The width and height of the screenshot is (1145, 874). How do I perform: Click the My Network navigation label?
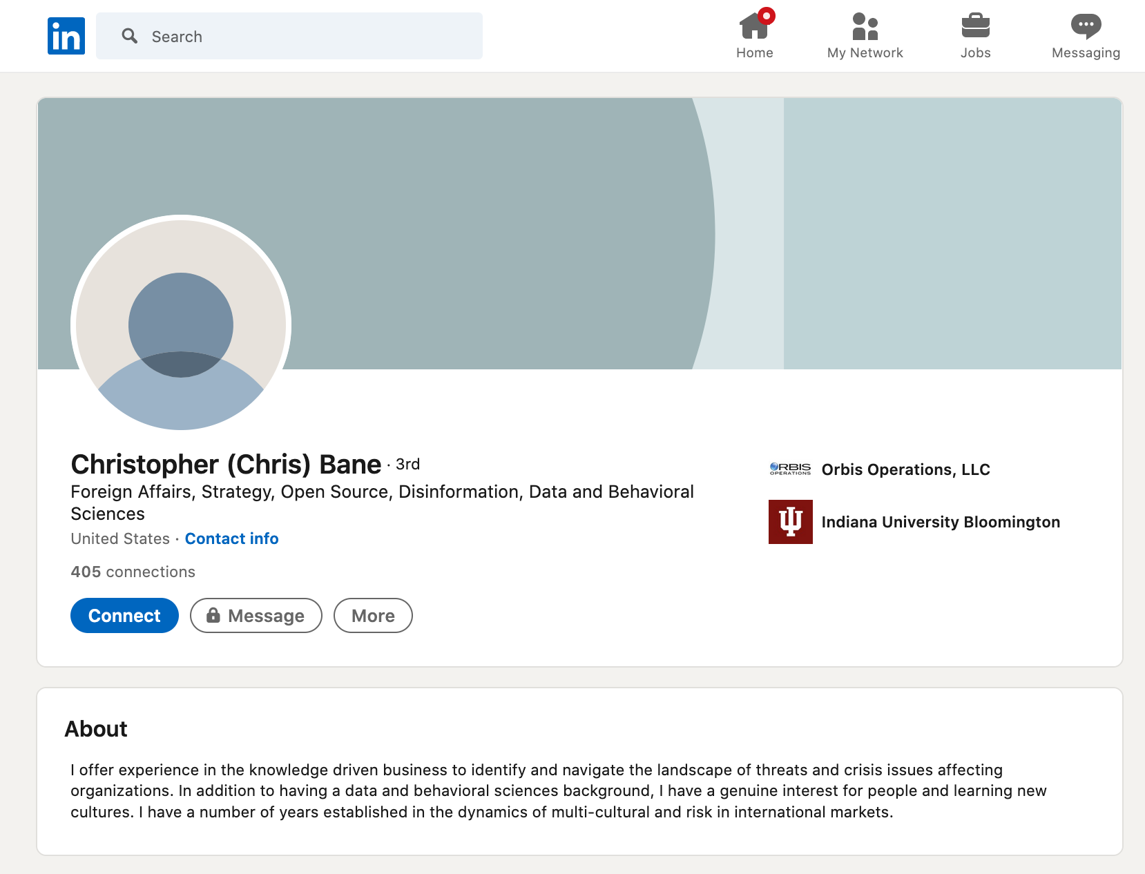865,53
